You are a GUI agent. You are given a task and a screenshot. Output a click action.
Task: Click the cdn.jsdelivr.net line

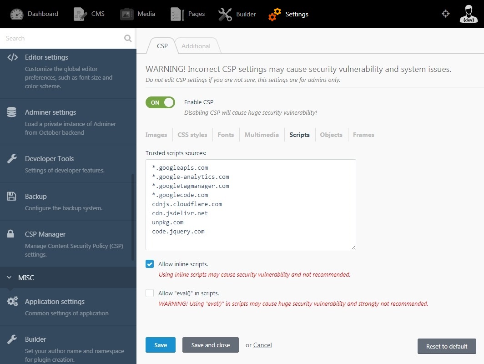pyautogui.click(x=180, y=213)
